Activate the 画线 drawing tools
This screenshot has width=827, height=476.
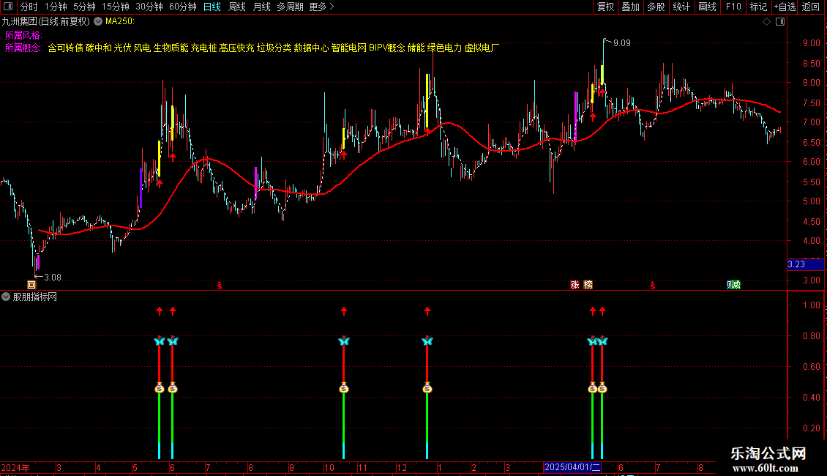(707, 7)
